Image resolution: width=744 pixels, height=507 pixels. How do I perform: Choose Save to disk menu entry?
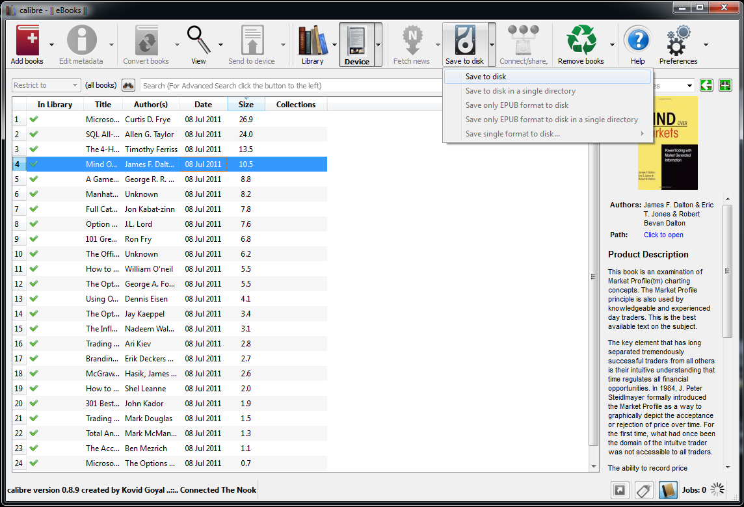pyautogui.click(x=548, y=76)
